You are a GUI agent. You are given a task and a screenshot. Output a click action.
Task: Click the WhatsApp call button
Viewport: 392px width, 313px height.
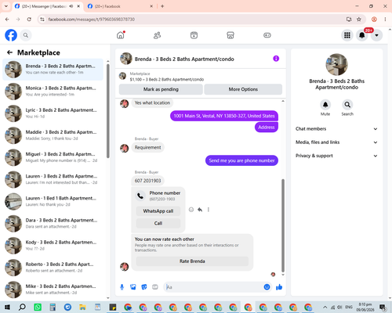click(x=158, y=211)
